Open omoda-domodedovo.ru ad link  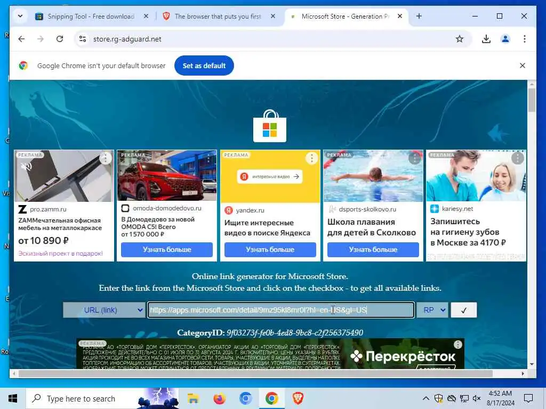pos(167,208)
